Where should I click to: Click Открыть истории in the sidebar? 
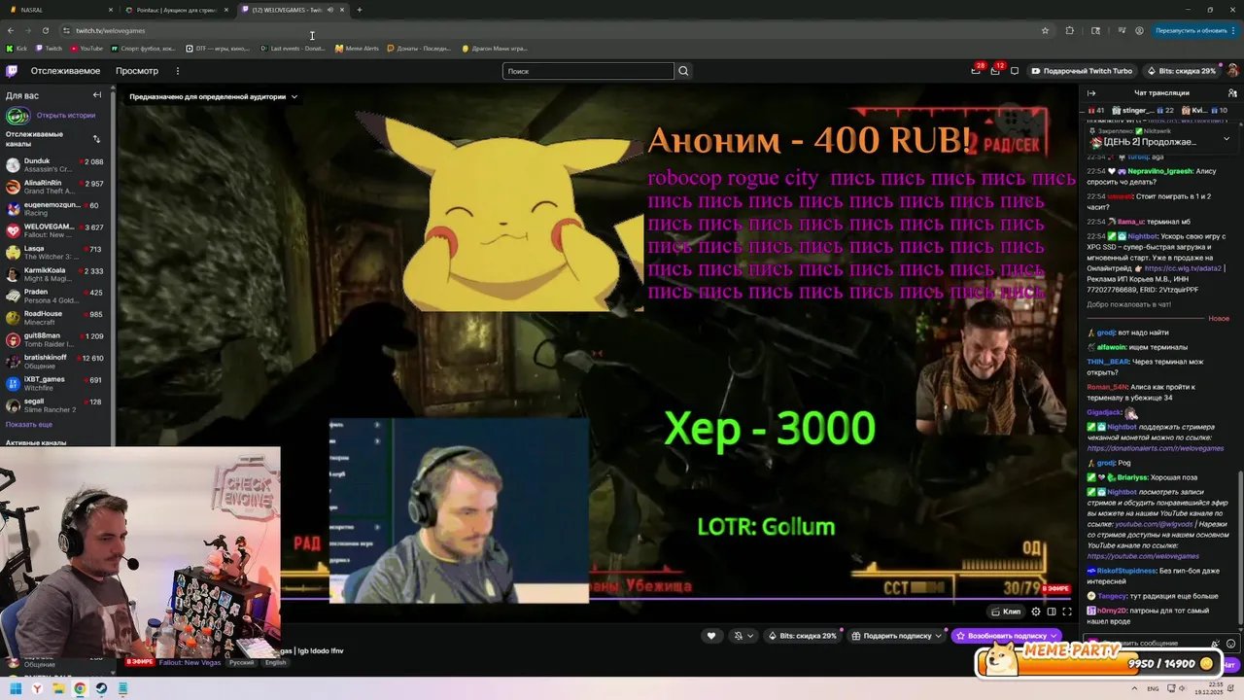66,116
